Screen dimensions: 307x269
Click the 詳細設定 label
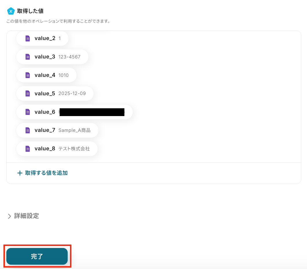26,216
